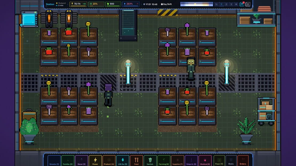Click the power 70/14 resource indicator
This screenshot has height=166, width=296.
point(78,4)
